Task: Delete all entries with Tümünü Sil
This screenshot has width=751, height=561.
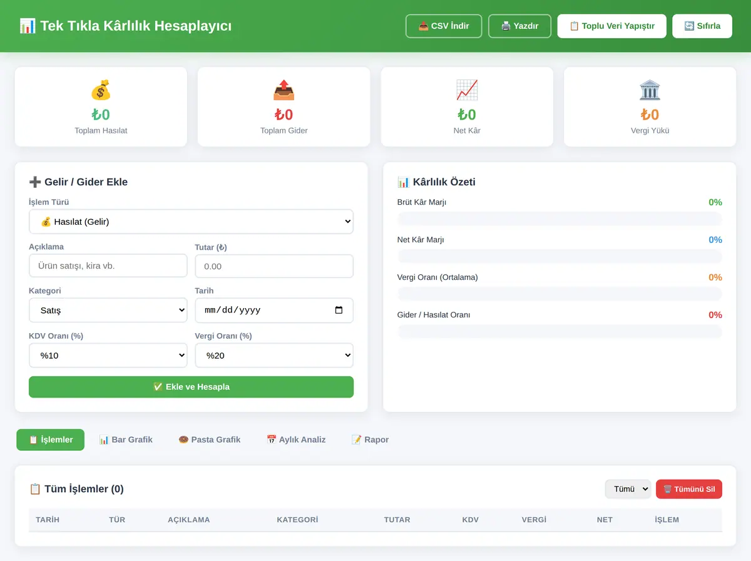Action: [x=689, y=489]
